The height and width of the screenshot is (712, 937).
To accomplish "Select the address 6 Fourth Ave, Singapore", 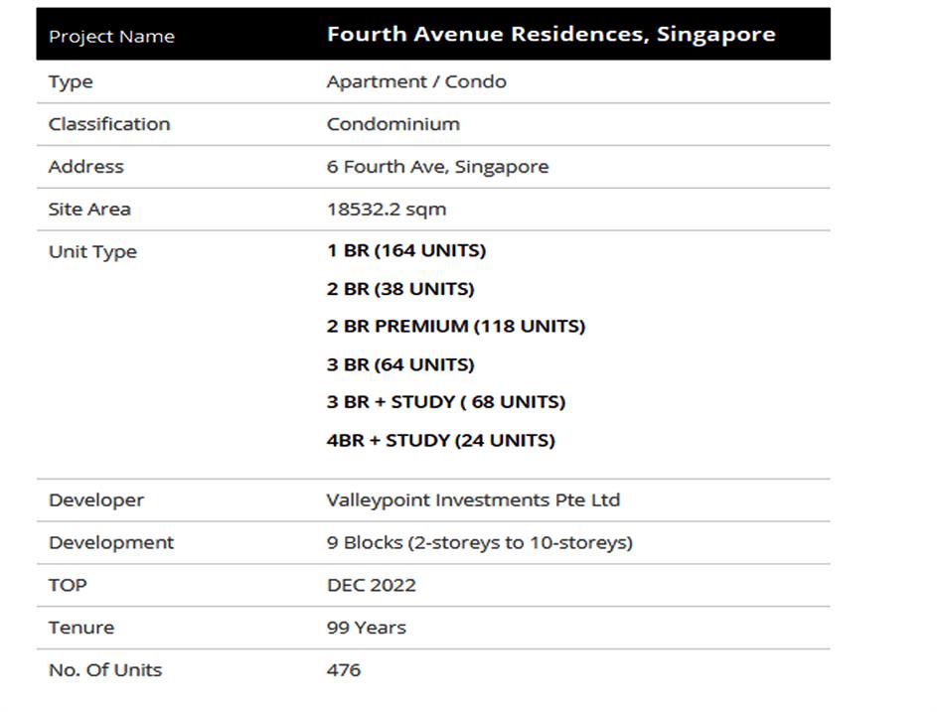I will (x=437, y=167).
